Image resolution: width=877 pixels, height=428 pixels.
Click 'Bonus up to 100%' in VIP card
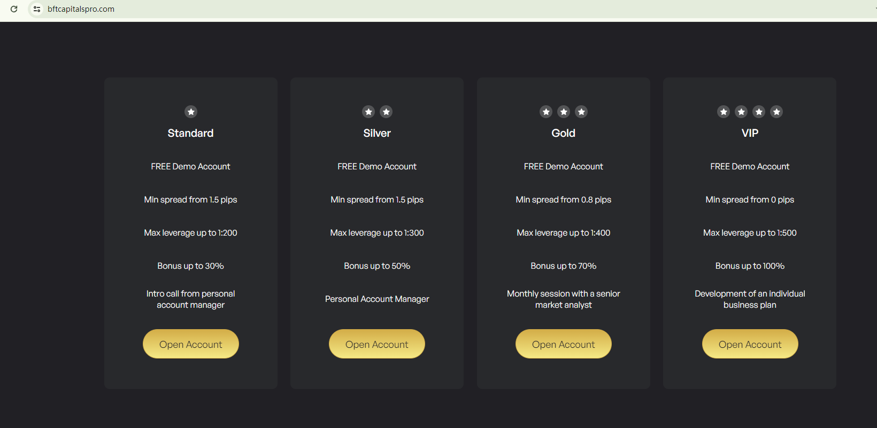[x=750, y=266]
